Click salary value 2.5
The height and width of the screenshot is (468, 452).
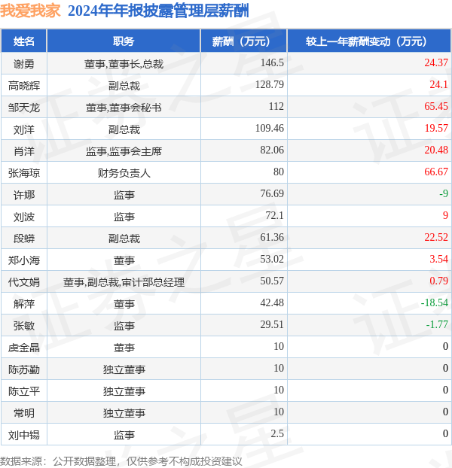click(x=277, y=433)
